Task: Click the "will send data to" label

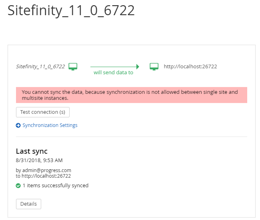Action: pos(114,73)
